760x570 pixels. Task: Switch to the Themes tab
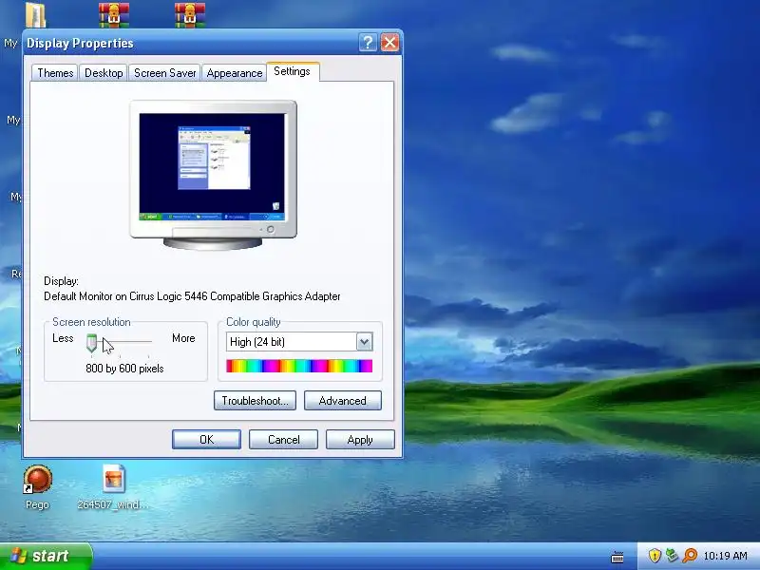tap(55, 73)
